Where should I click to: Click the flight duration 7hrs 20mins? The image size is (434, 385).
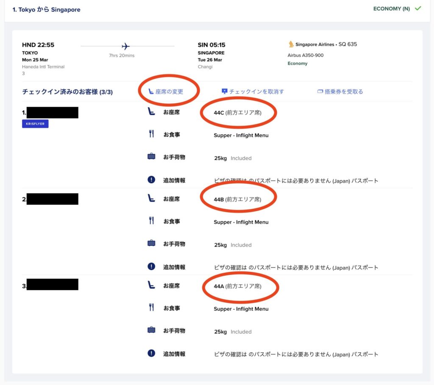point(122,55)
